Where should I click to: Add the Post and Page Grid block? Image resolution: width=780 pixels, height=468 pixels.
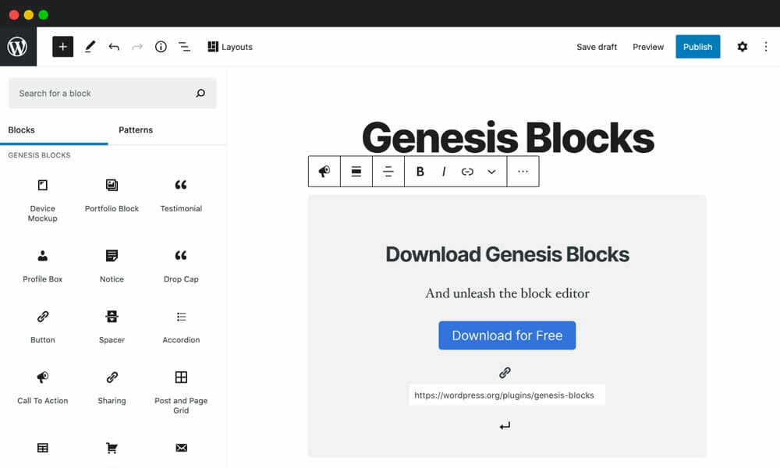[x=181, y=392]
